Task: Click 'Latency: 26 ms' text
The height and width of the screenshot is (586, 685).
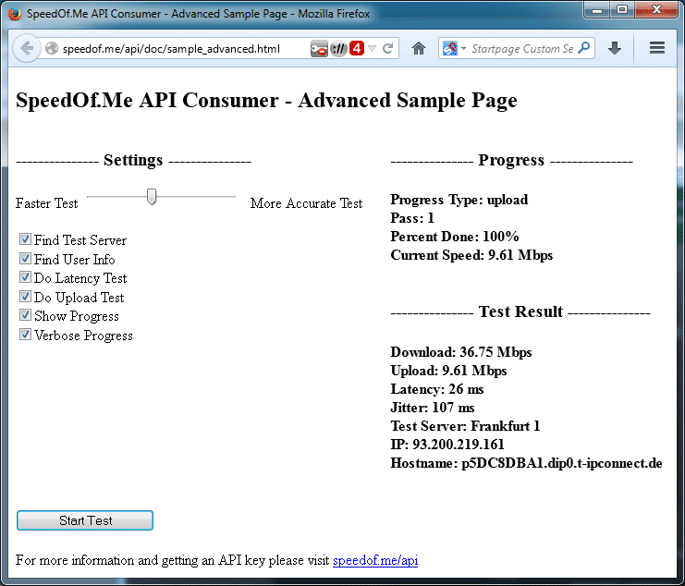Action: 437,389
